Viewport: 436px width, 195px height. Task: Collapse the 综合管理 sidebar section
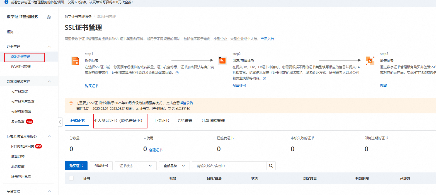(49, 191)
